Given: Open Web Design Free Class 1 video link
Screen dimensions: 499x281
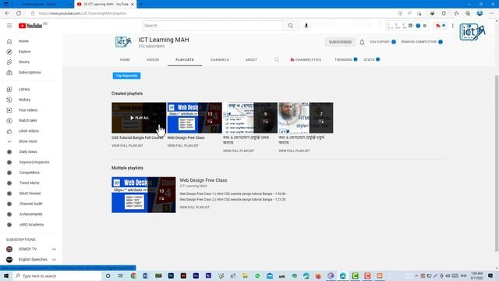Looking at the screenshot, I should pos(232,194).
